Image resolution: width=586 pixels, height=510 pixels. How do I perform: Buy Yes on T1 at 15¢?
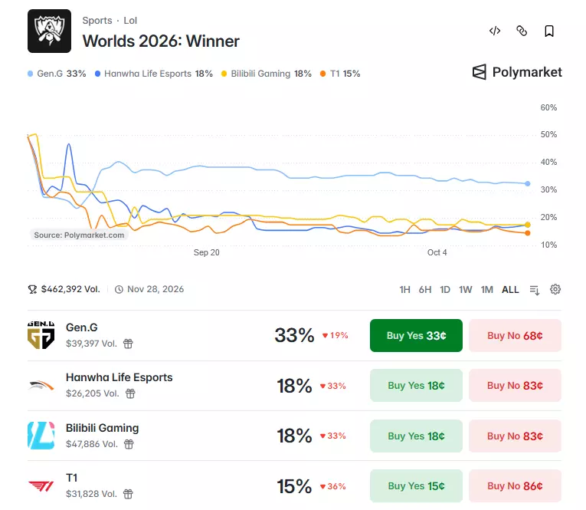[x=416, y=486]
